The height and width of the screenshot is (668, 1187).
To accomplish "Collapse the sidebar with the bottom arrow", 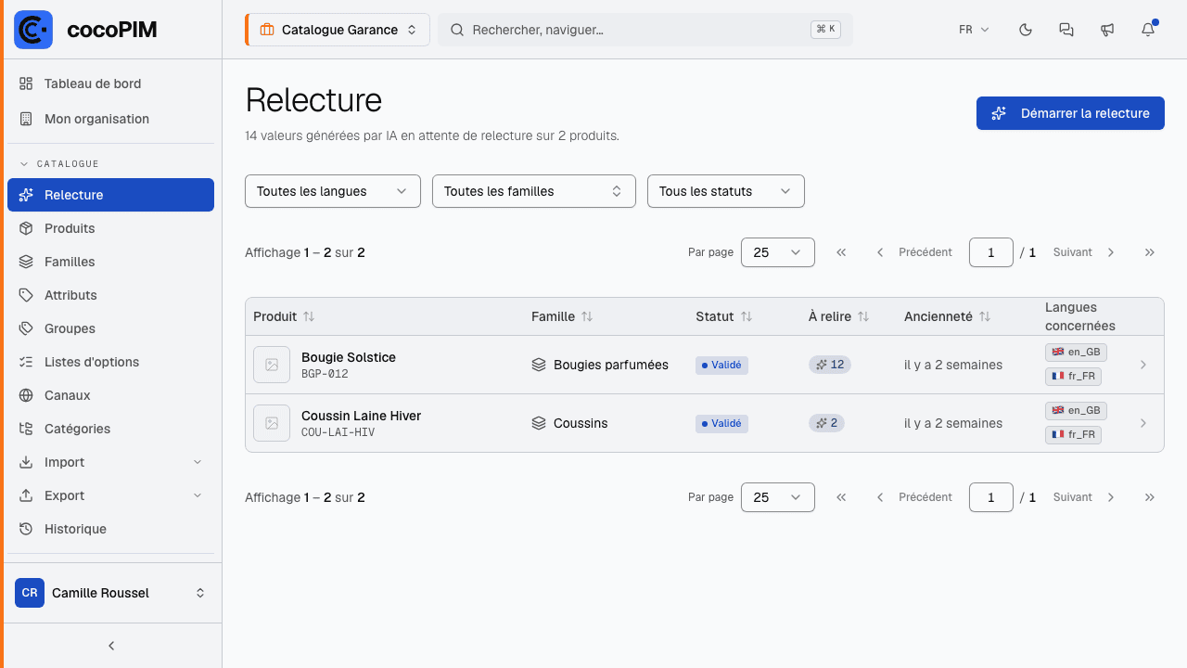I will (x=111, y=646).
